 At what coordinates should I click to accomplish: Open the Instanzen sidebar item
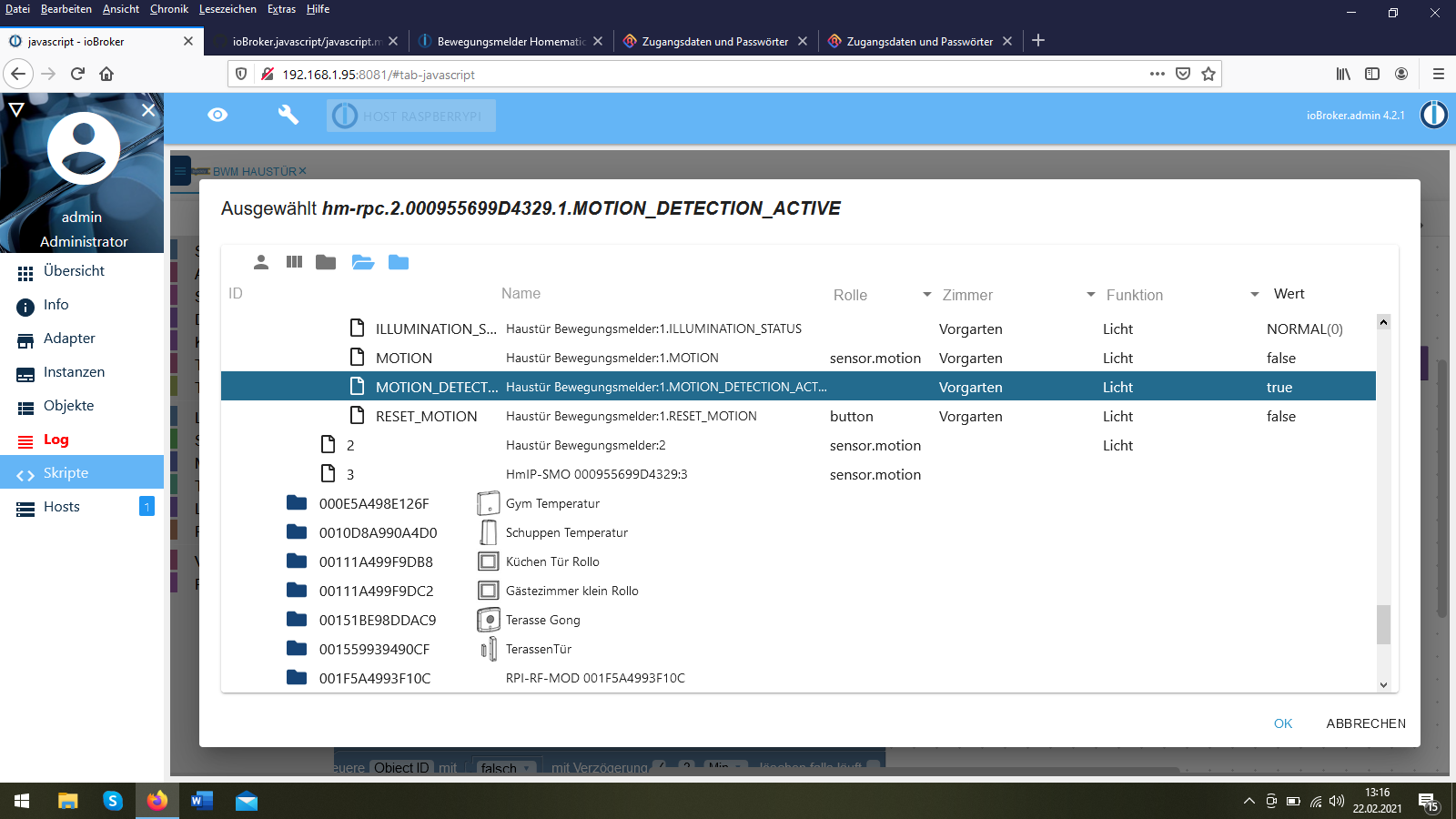click(x=82, y=372)
